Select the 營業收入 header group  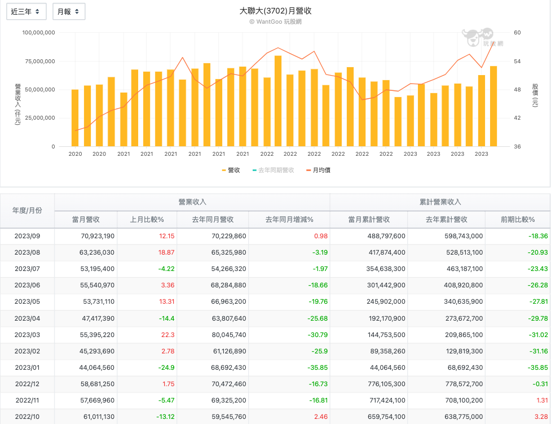192,202
